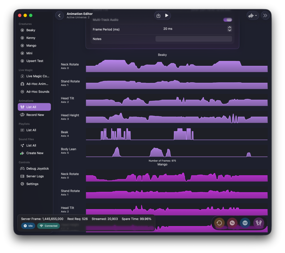Viewport: 285px width, 253px height.
Task: Click into the Notes text field
Action: pyautogui.click(x=193, y=39)
